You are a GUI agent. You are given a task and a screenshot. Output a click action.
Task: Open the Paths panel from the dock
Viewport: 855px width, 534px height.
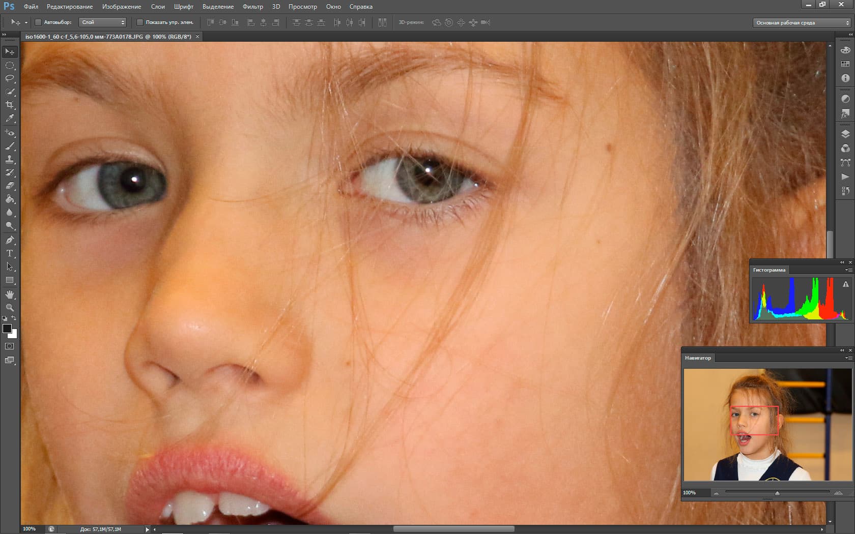pyautogui.click(x=845, y=162)
